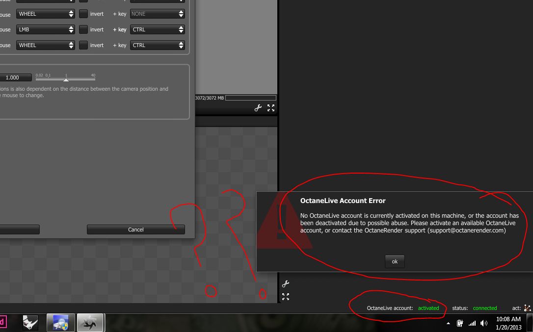Click the 1.000 value input field

coord(16,77)
